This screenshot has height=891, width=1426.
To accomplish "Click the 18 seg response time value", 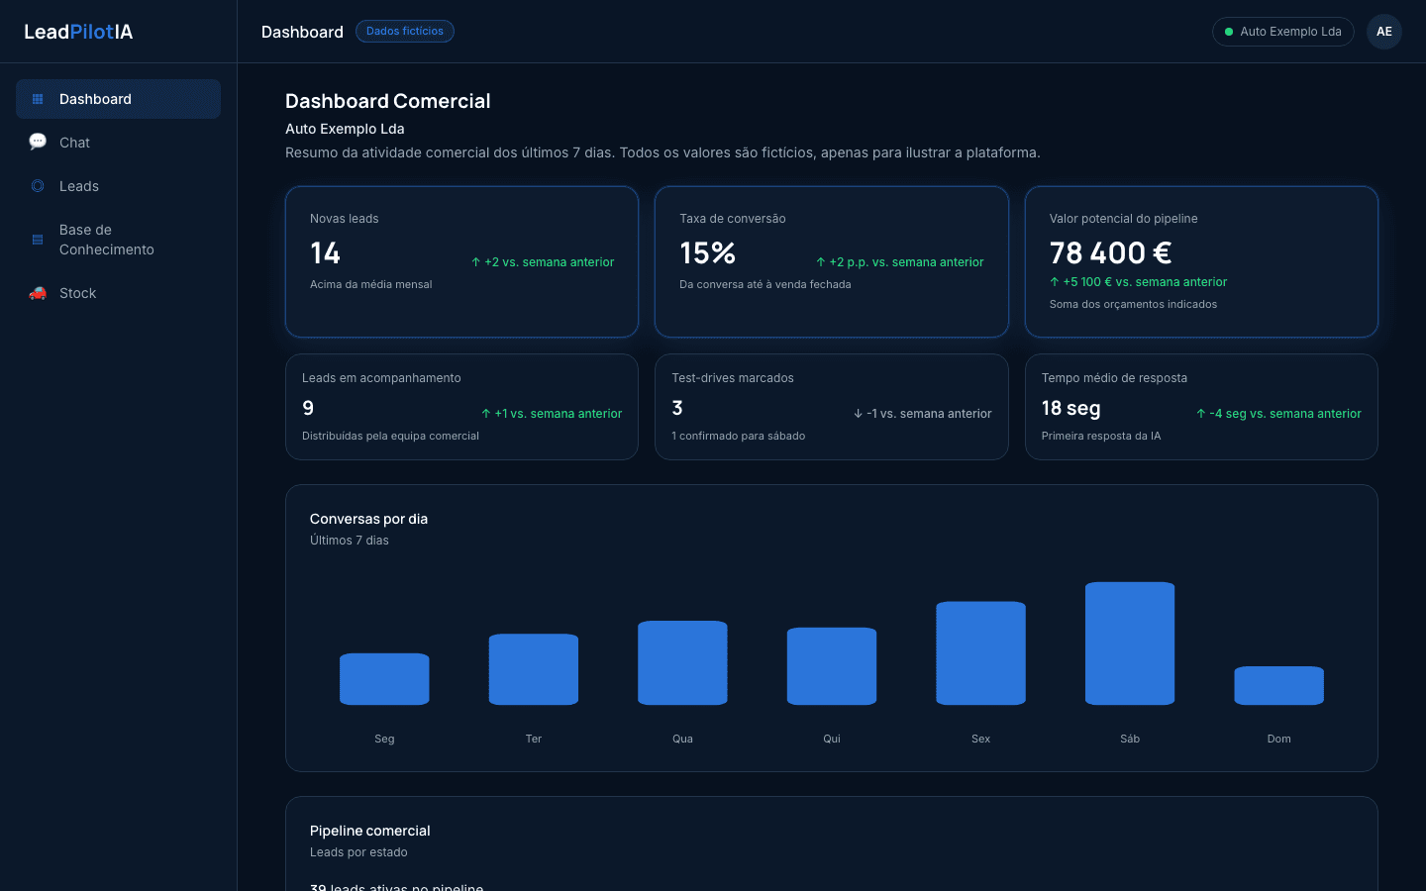I will coord(1070,408).
